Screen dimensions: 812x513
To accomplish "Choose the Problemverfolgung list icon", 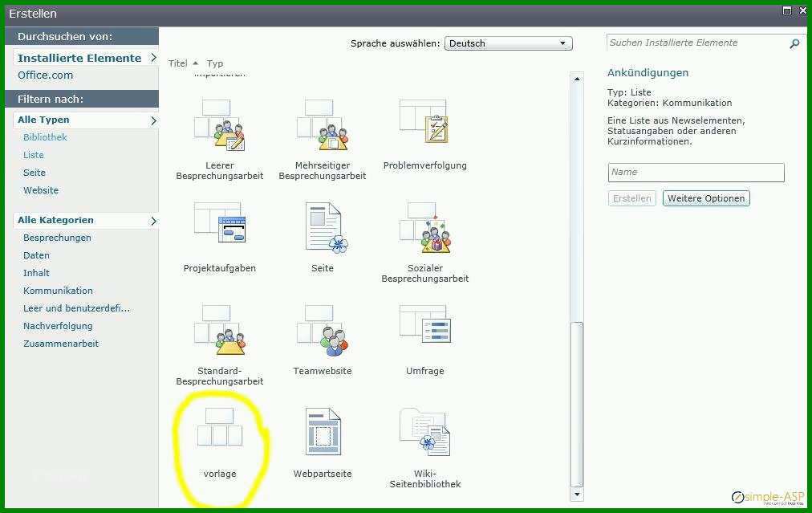I will pos(424,122).
